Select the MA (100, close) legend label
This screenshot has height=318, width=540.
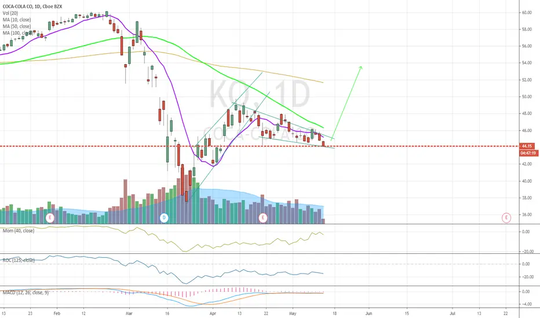click(x=17, y=32)
